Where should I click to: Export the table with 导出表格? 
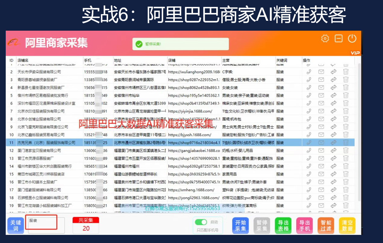click(283, 226)
